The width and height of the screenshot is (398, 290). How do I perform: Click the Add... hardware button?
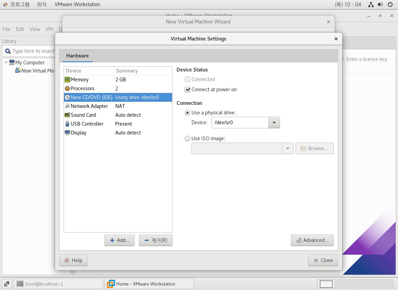[119, 240]
